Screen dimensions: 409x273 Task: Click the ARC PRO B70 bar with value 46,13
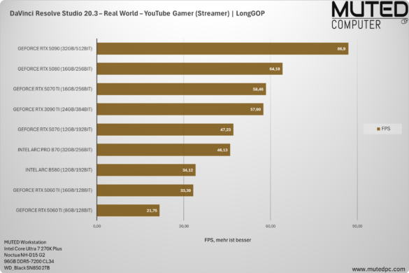164,150
